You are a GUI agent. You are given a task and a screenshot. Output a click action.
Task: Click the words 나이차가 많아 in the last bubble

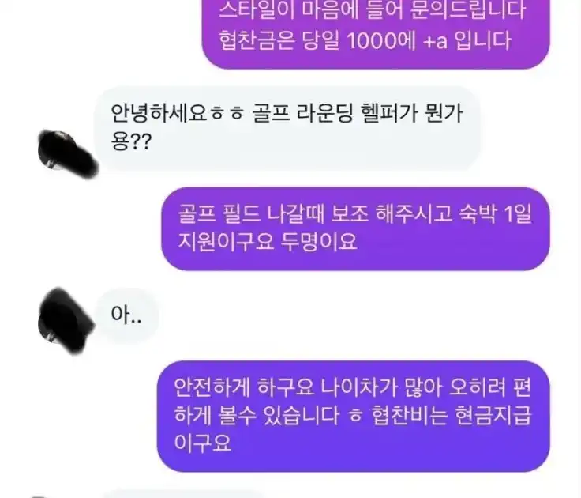pos(381,387)
